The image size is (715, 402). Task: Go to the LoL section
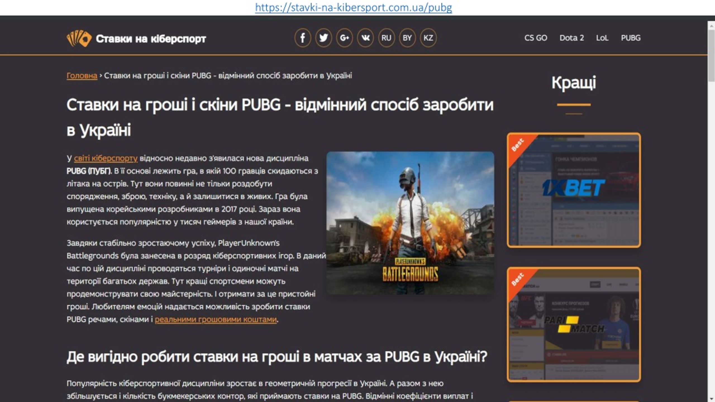(x=602, y=38)
